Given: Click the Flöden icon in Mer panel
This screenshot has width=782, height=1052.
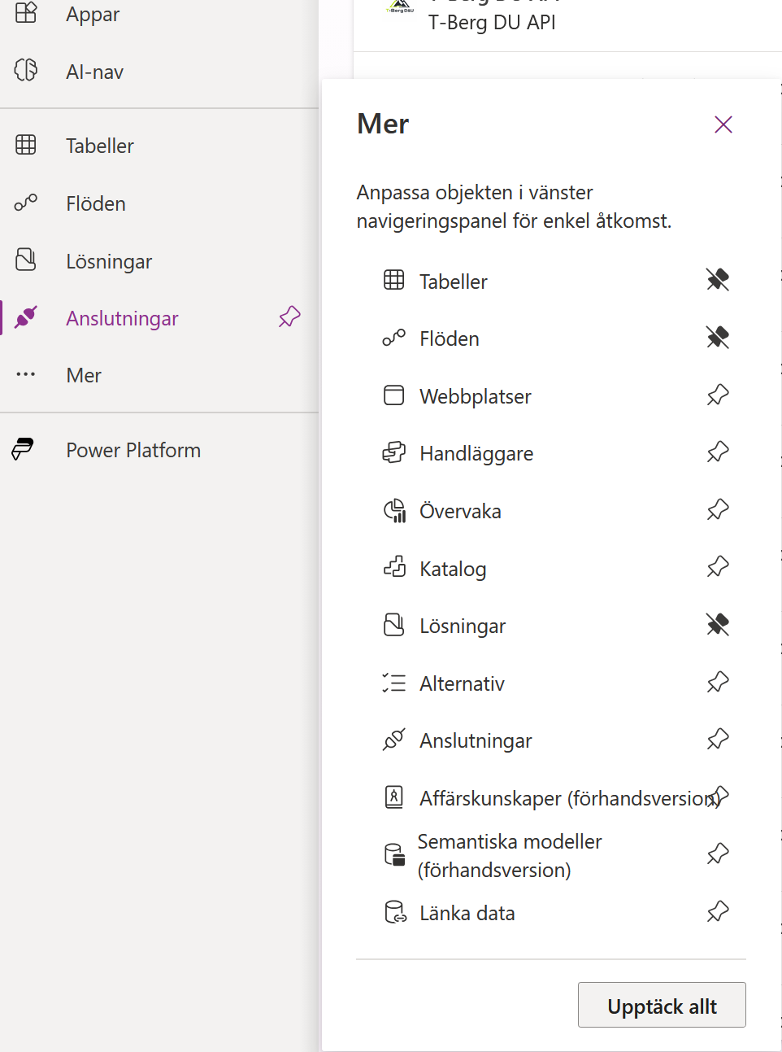Looking at the screenshot, I should [x=394, y=337].
